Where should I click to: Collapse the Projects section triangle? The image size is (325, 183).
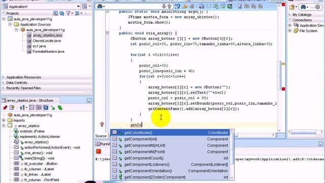point(4,13)
